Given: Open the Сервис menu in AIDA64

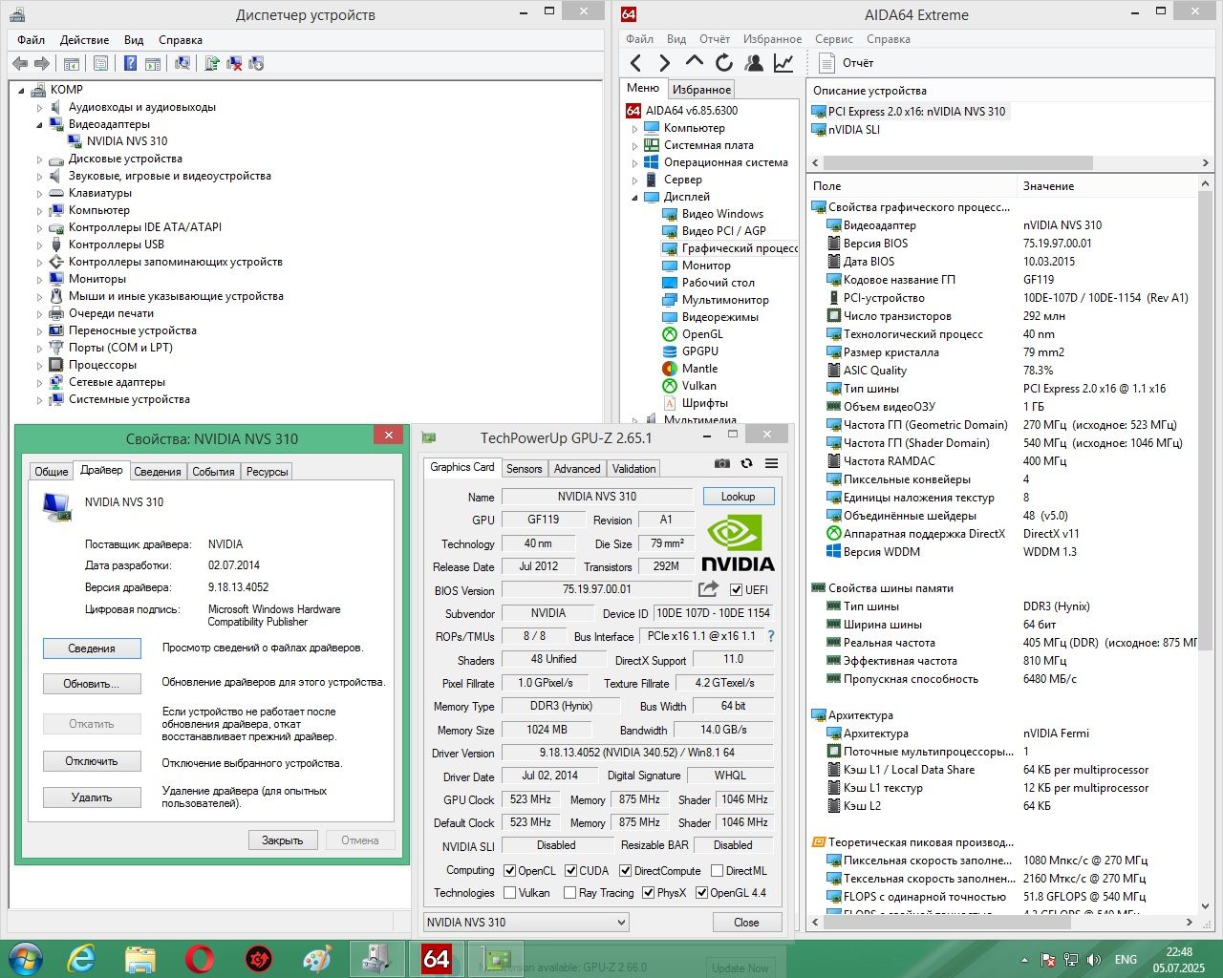Looking at the screenshot, I should pos(834,39).
